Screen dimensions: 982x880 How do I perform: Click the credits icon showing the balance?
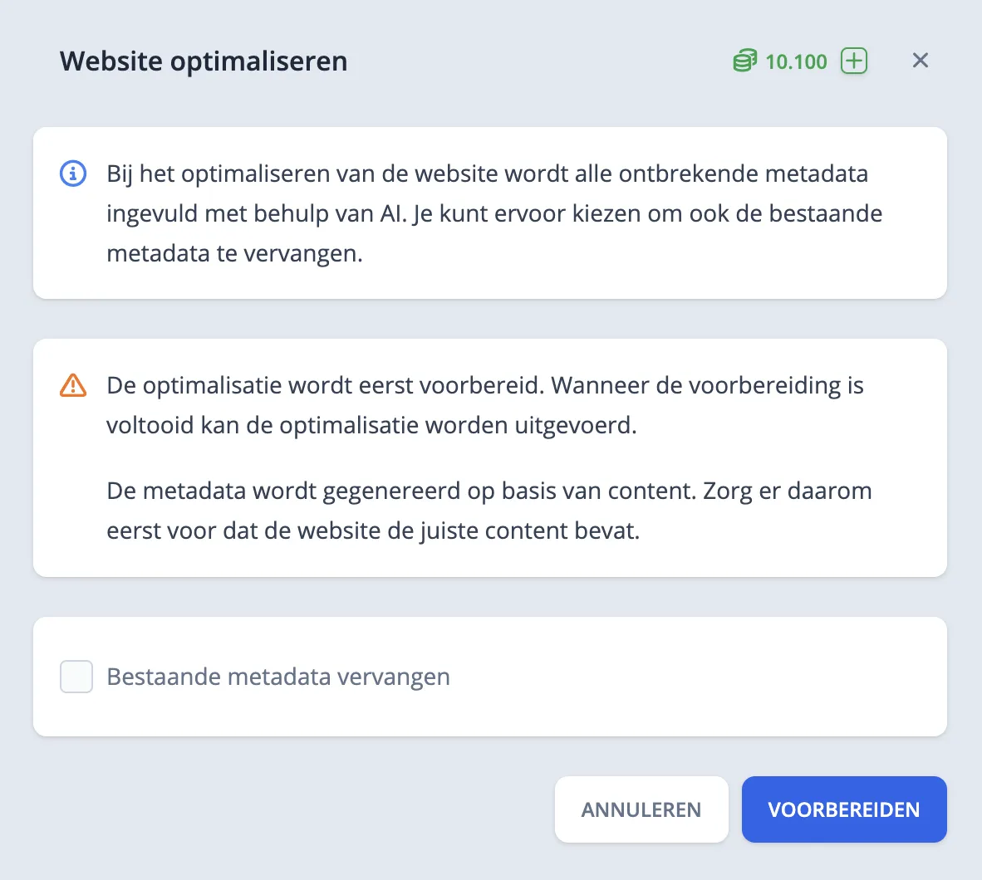point(744,61)
